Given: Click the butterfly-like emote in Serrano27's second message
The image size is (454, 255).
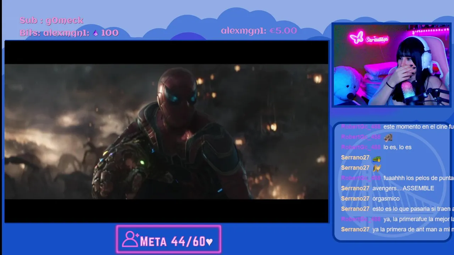Looking at the screenshot, I should [x=377, y=168].
